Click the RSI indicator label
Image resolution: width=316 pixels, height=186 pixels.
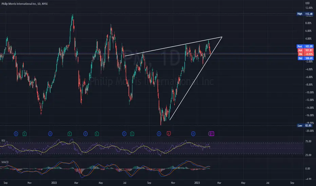click(3, 140)
